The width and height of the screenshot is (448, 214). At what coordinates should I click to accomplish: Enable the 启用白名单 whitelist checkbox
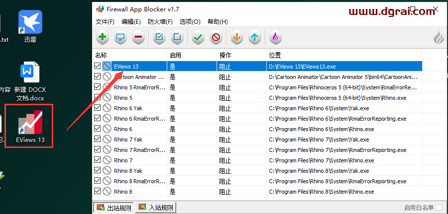pyautogui.click(x=439, y=208)
